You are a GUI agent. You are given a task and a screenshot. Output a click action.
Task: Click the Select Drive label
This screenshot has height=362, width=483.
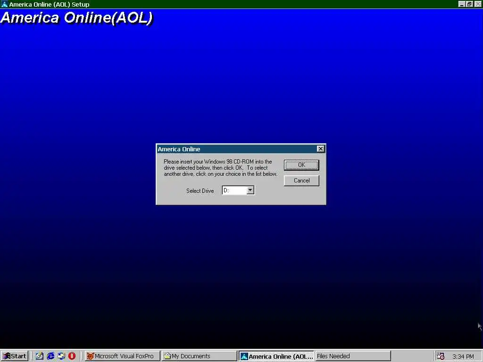click(200, 191)
